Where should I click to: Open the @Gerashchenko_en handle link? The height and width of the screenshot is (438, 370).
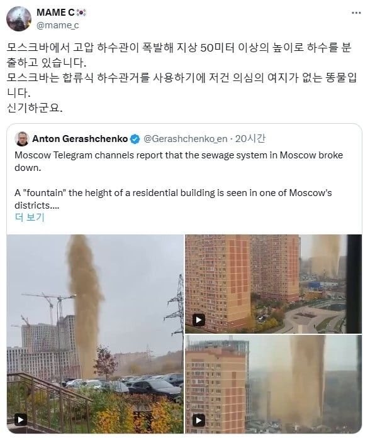point(185,139)
